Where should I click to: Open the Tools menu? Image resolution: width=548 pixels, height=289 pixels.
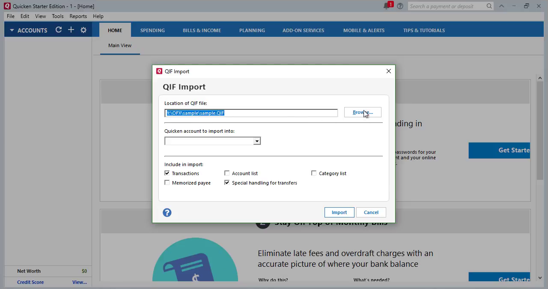point(58,16)
